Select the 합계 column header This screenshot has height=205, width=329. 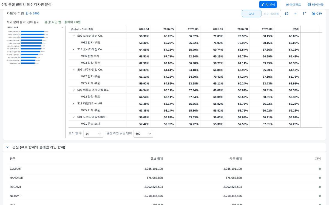point(287,29)
